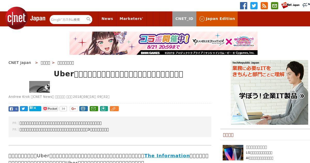The image size is (310, 163).
Task: Go to ZDNet Japan logo link
Action: (290, 5)
